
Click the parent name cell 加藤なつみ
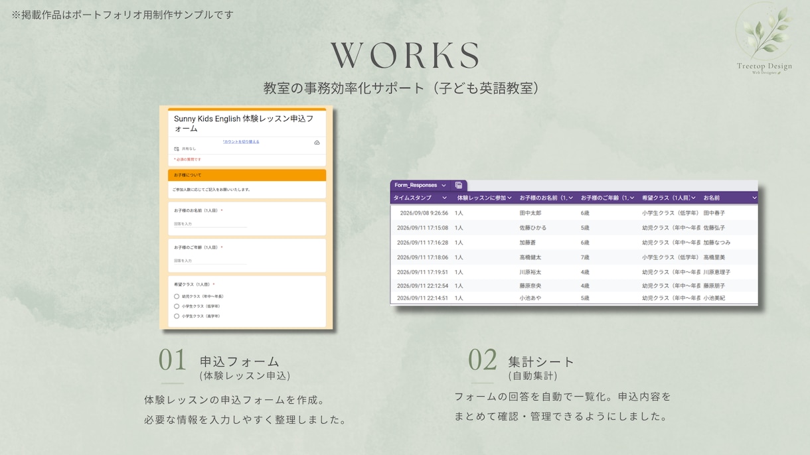click(x=717, y=243)
